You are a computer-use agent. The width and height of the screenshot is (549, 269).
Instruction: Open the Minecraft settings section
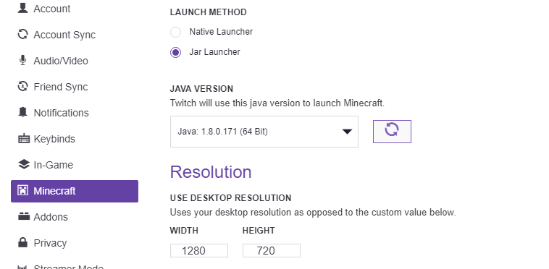pyautogui.click(x=75, y=191)
